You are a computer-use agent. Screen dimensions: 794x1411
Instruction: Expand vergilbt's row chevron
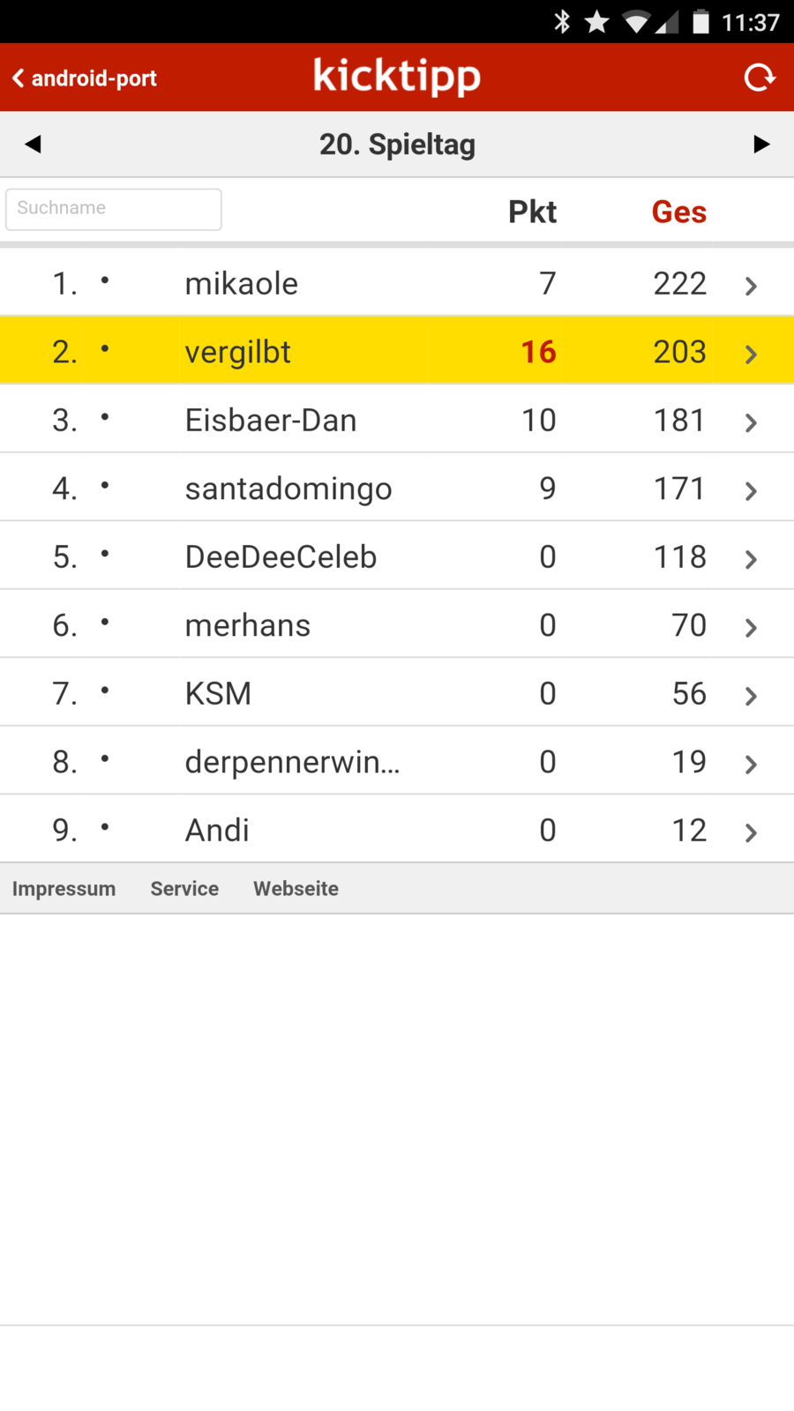click(x=751, y=354)
